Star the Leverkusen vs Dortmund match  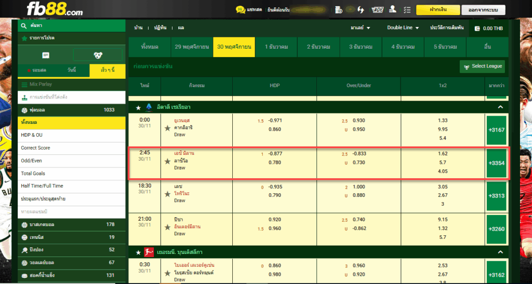pos(167,273)
